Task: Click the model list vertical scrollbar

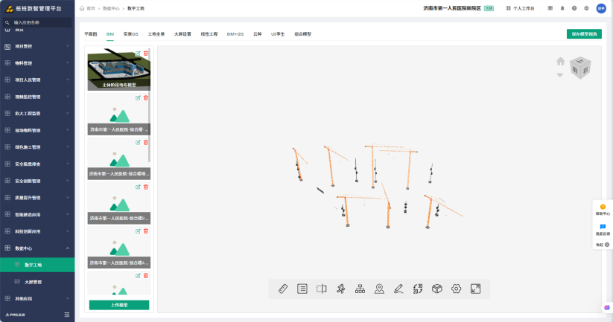Action: coord(150,106)
